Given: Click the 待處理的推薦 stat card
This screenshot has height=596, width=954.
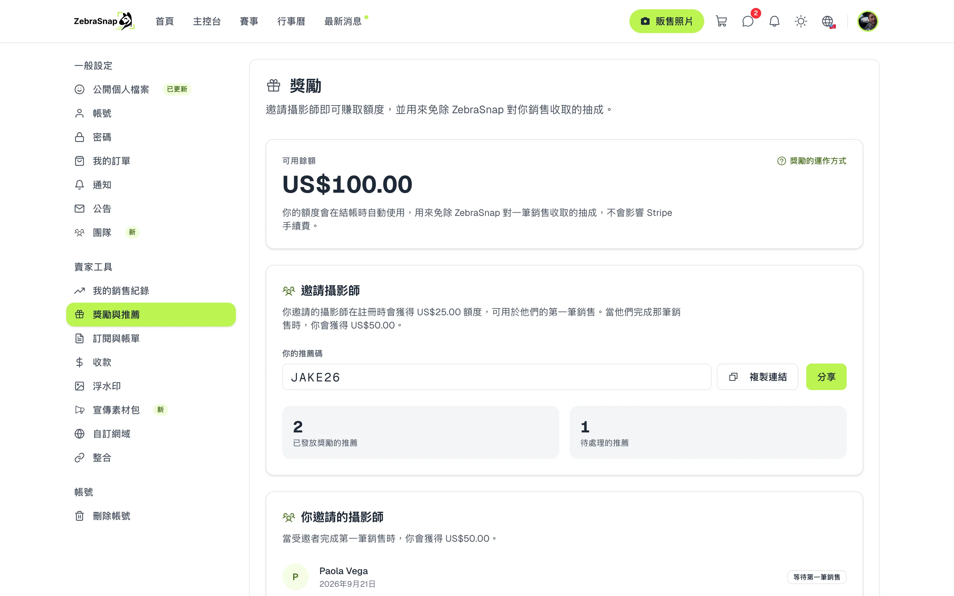Looking at the screenshot, I should pos(708,432).
